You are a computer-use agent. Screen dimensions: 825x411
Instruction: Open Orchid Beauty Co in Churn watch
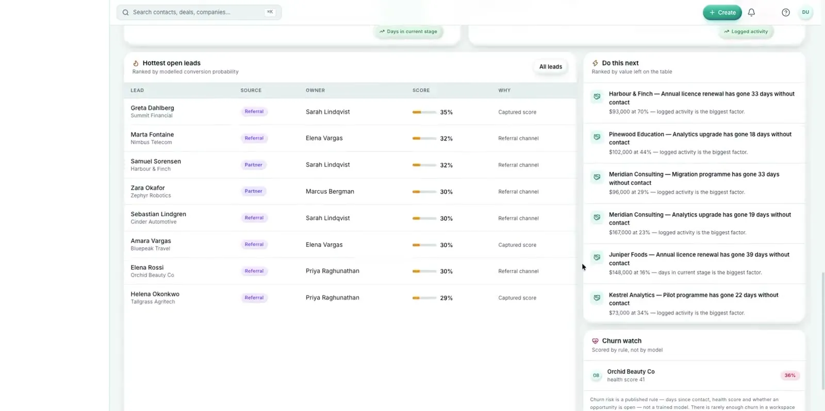(694, 375)
